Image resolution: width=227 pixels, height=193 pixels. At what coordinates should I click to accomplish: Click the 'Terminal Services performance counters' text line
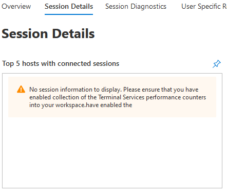[x=118, y=97]
